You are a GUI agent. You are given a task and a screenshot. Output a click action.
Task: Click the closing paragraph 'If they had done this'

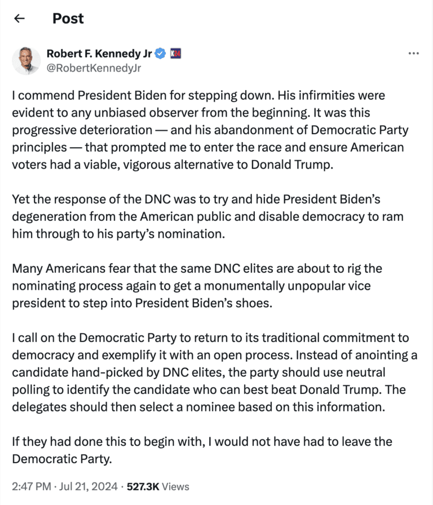coord(202,450)
